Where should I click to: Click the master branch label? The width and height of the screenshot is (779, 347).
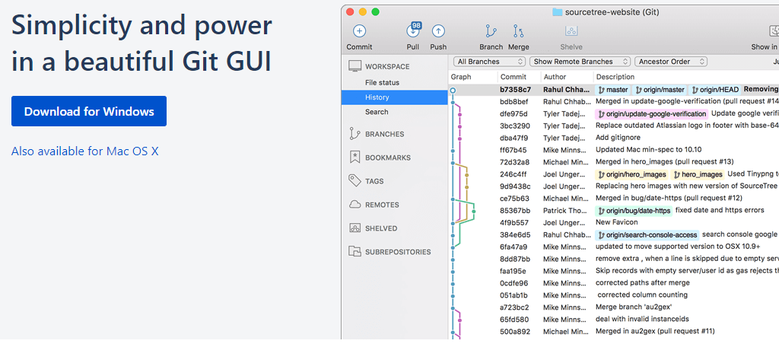click(x=612, y=90)
